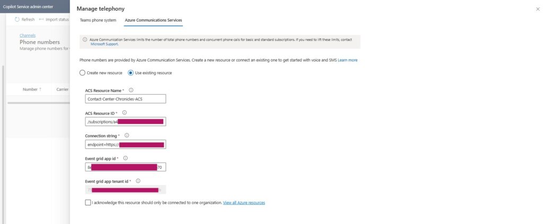Select the Use existing resource option
This screenshot has height=224, width=543.
tap(130, 73)
